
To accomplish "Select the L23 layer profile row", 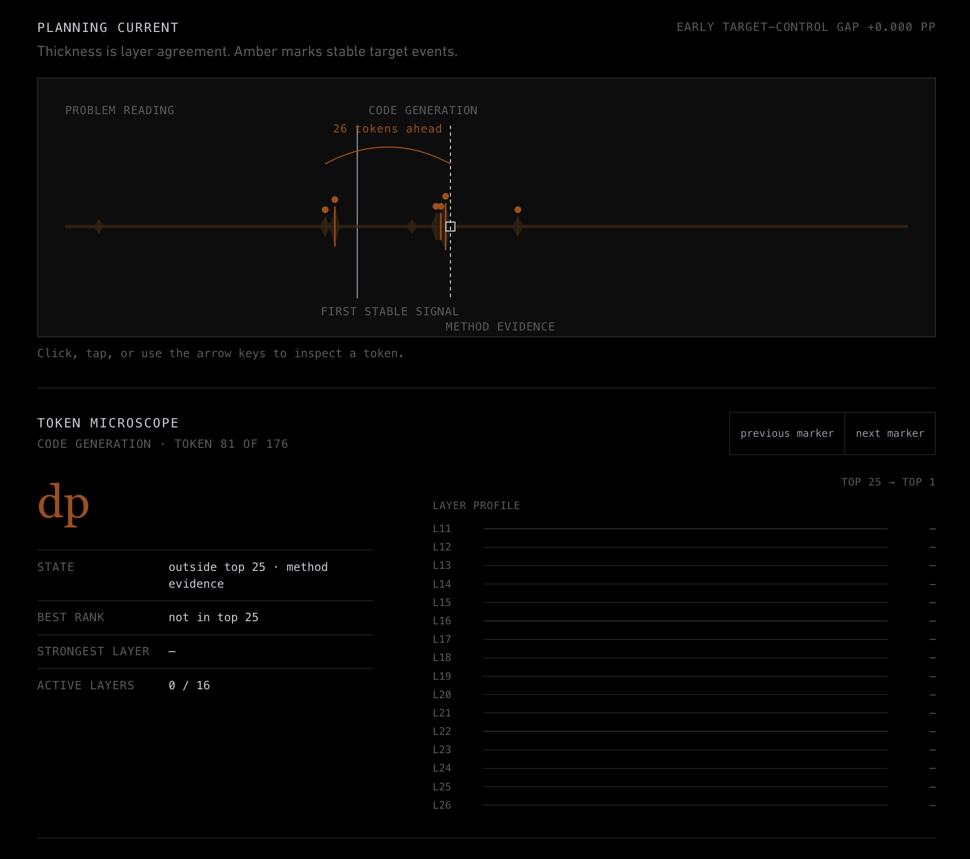I will (x=684, y=750).
